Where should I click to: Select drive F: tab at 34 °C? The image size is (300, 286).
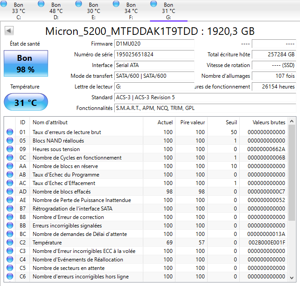point(131,11)
